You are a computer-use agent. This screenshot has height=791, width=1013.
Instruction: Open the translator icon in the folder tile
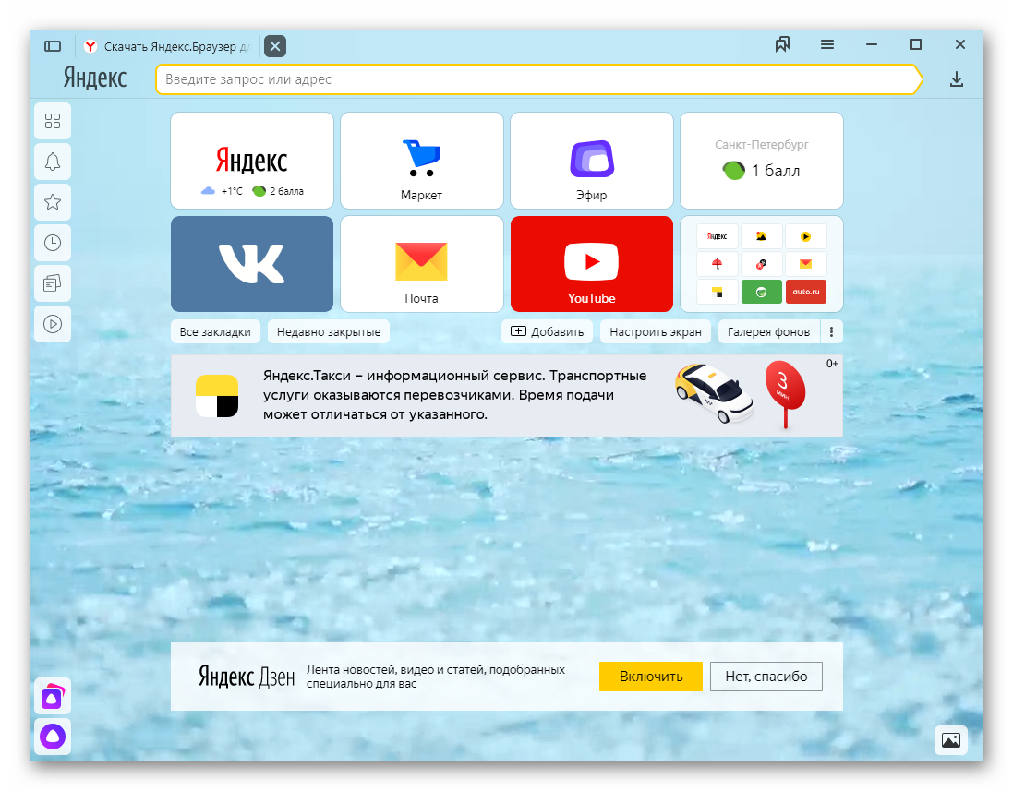pos(762,264)
